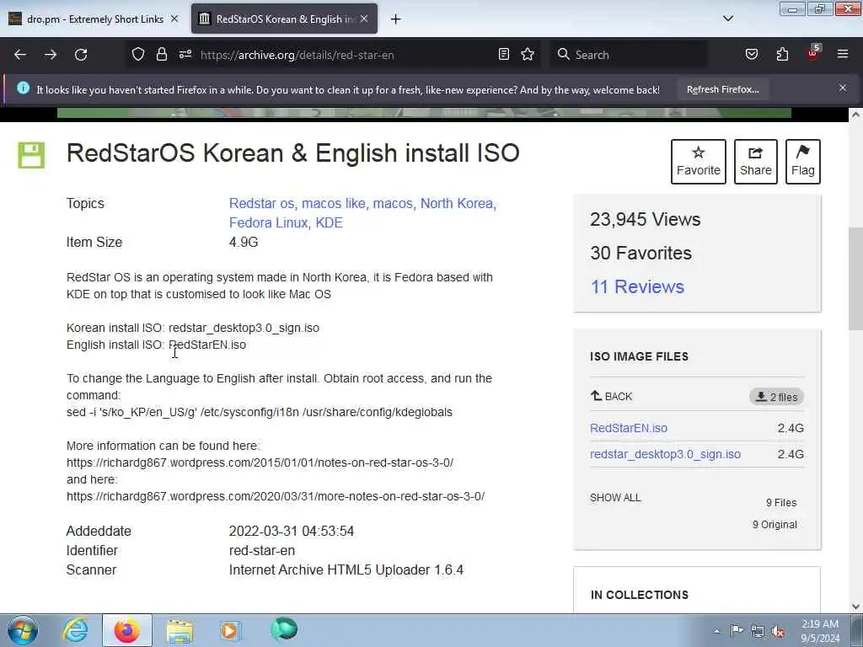Go back using the browser back arrow
Viewport: 863px width, 647px height.
20,55
